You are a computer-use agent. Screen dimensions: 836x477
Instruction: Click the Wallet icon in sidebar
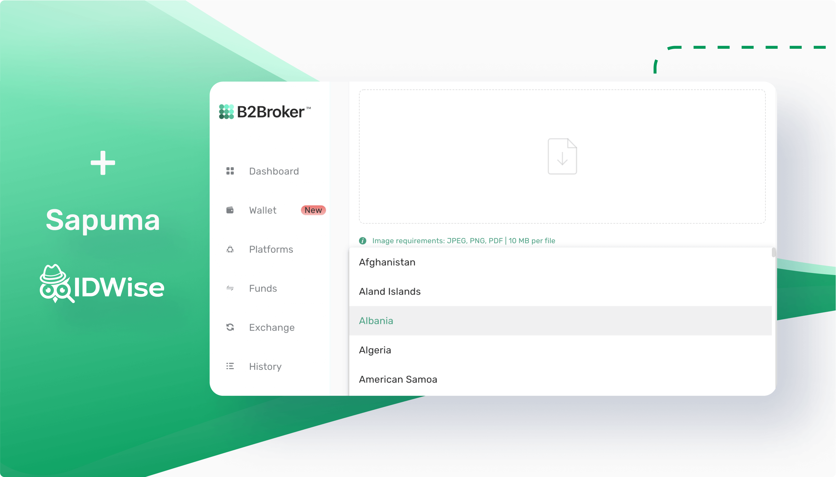230,209
